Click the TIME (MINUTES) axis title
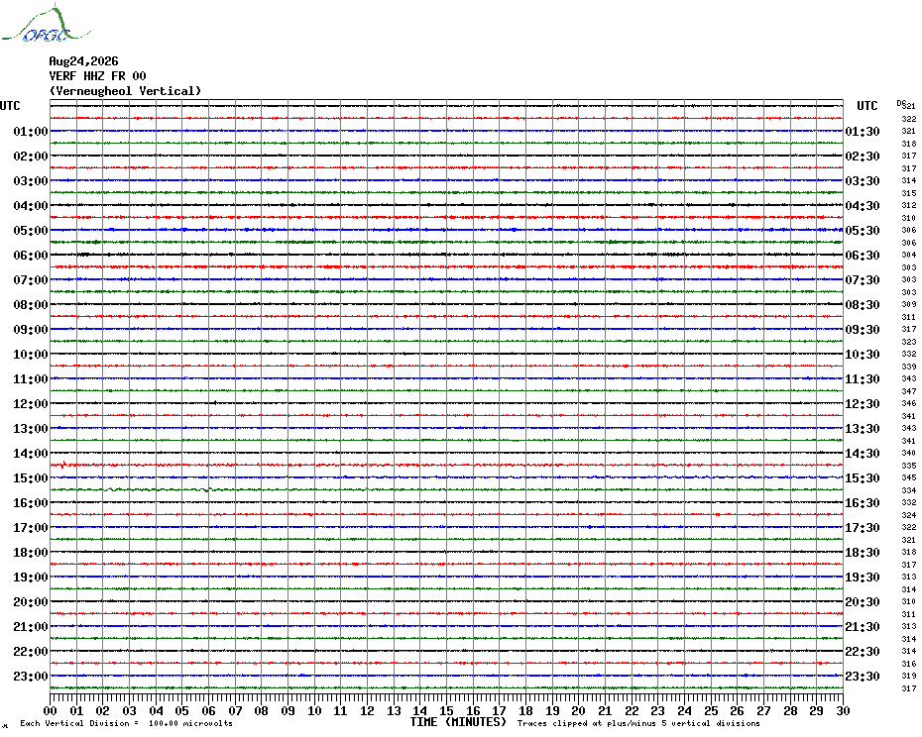The width and height of the screenshot is (922, 737). point(458,722)
